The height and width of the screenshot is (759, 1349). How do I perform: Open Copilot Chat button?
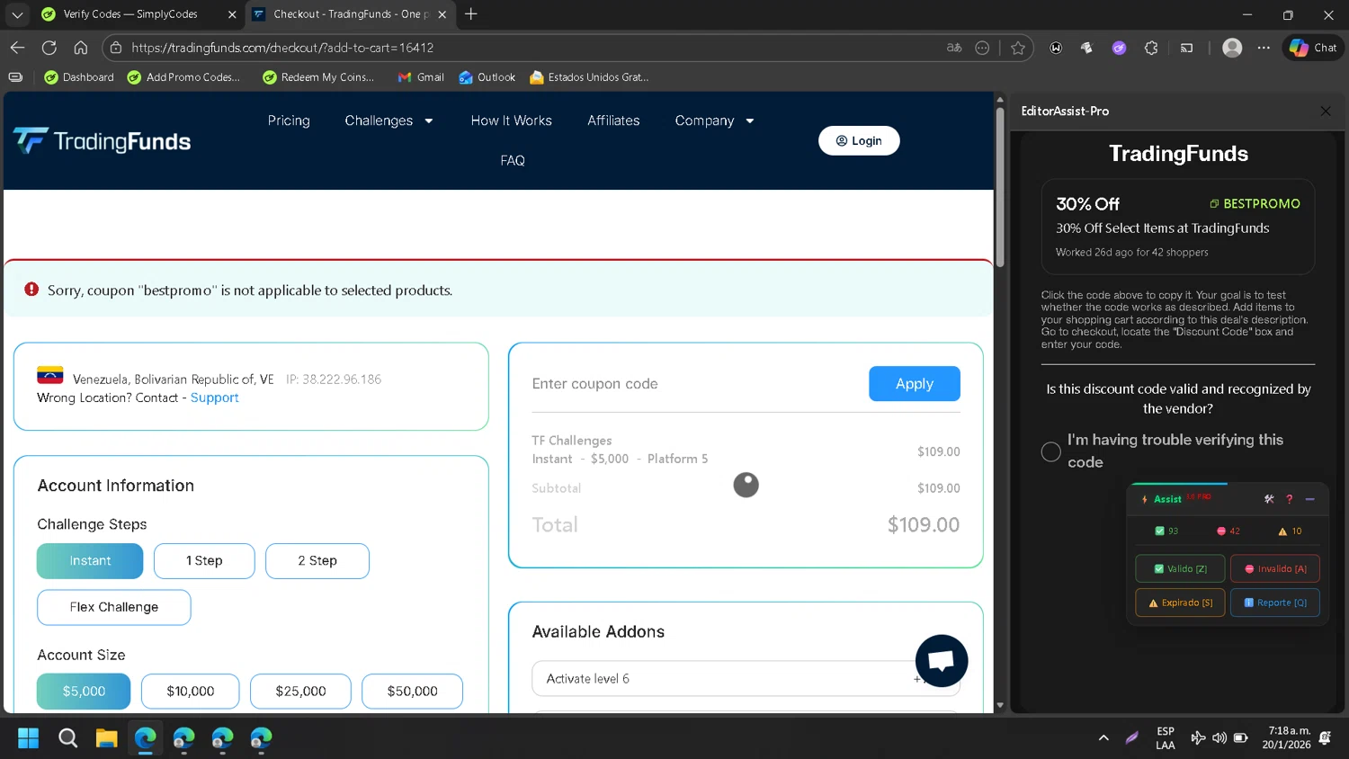point(1313,48)
